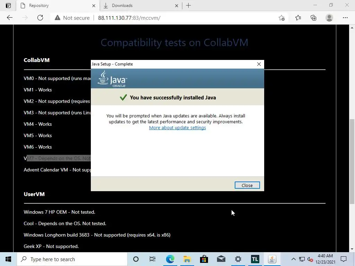Close the Java Setup dialog with X
Viewport: 355px width, 266px height.
click(x=259, y=64)
